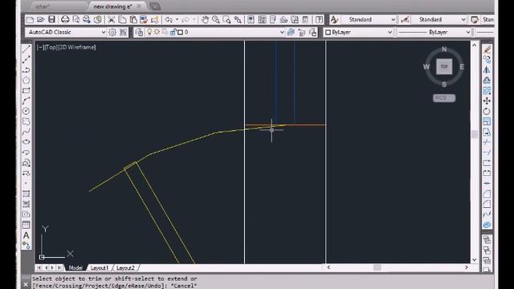Click the Match Properties icon

click(x=144, y=19)
